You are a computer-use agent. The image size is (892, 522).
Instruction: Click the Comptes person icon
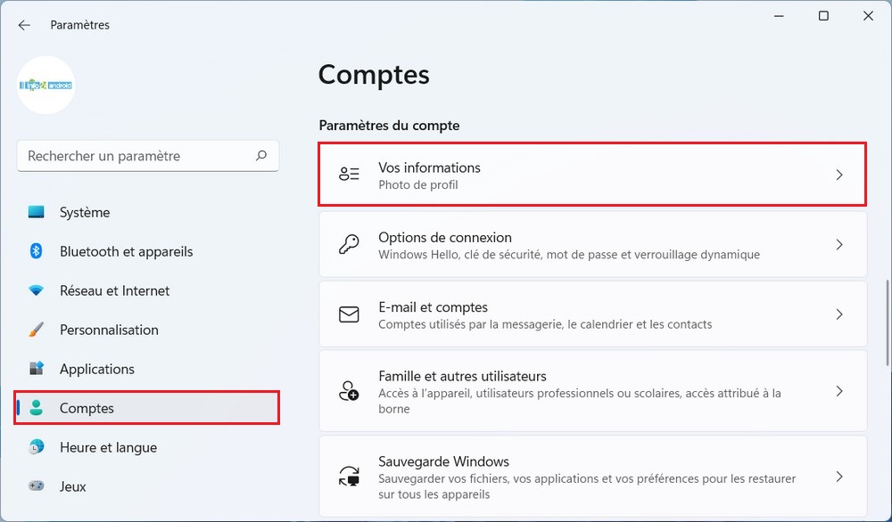37,407
